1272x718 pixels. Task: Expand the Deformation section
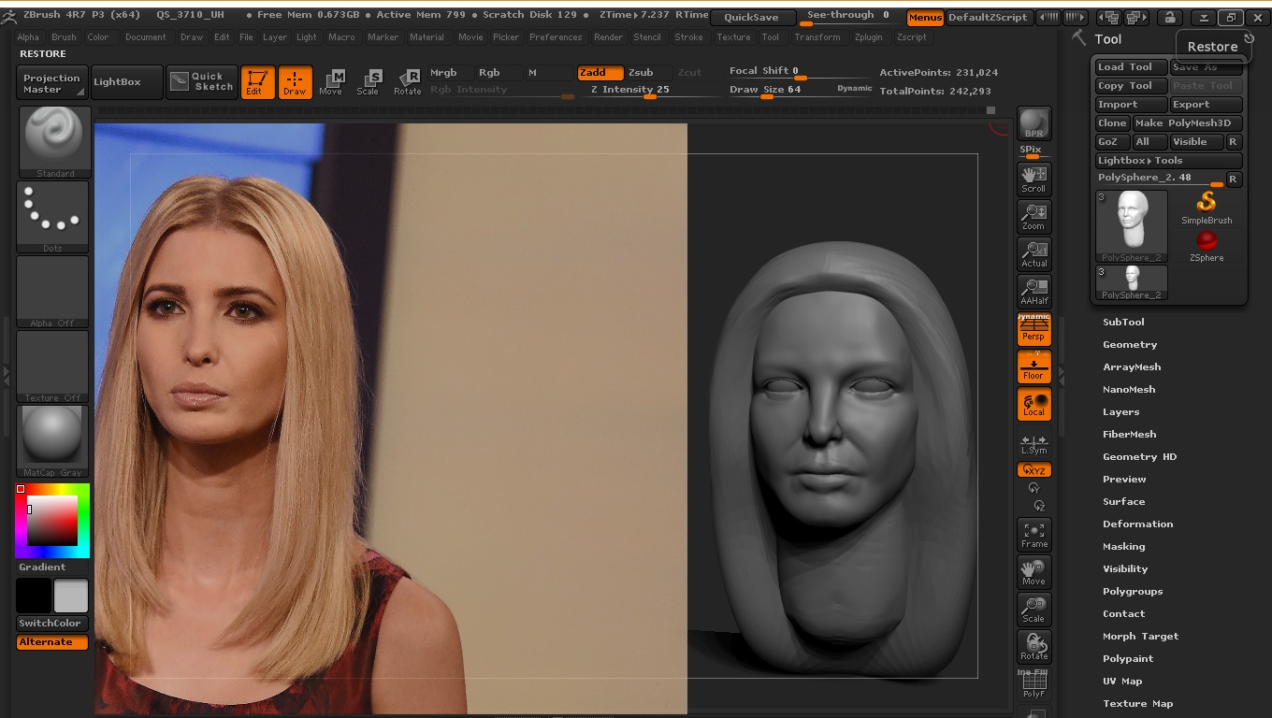pyautogui.click(x=1137, y=524)
